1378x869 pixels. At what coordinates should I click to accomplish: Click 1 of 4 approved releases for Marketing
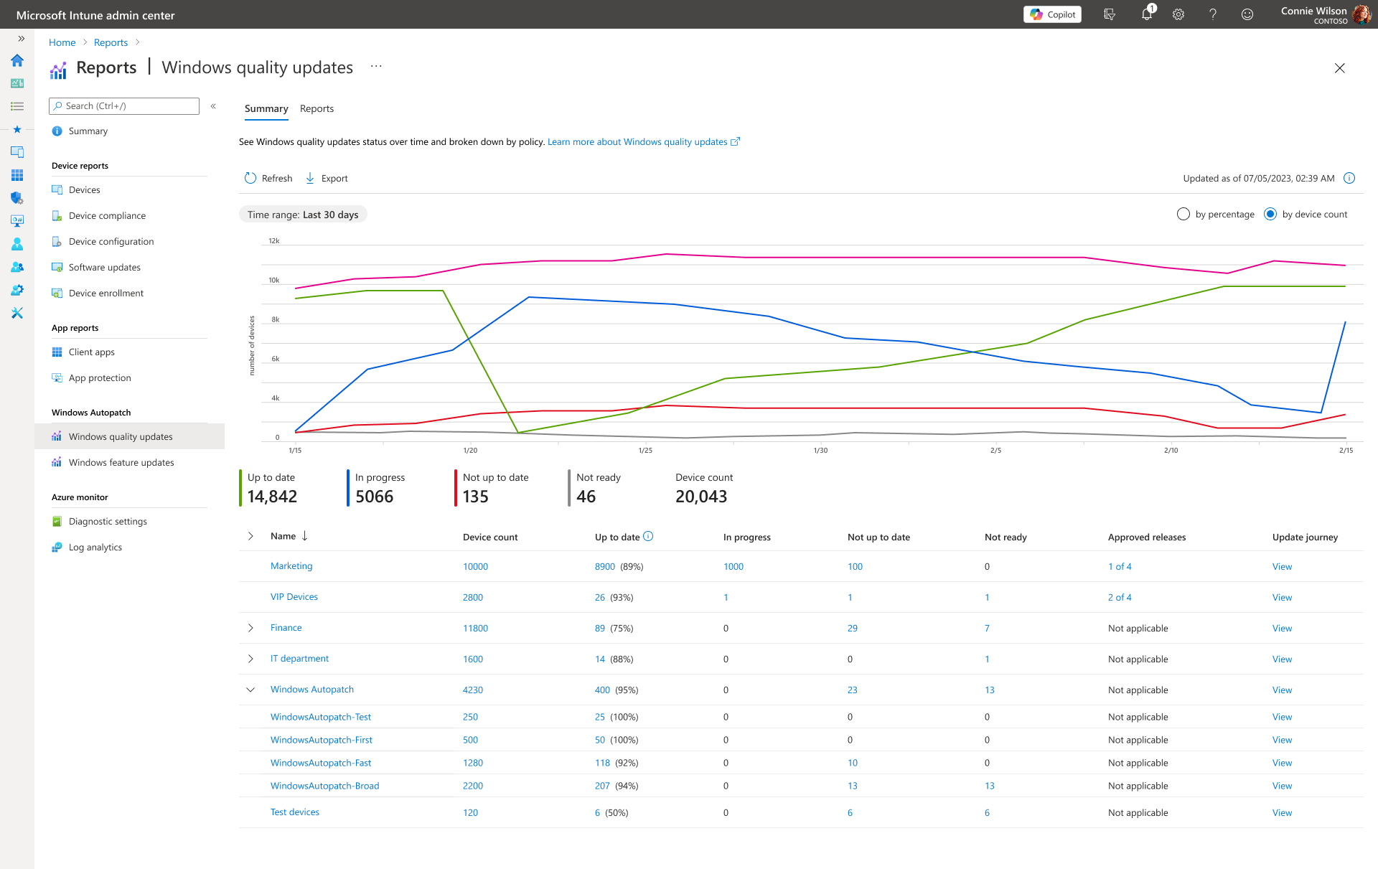coord(1120,567)
